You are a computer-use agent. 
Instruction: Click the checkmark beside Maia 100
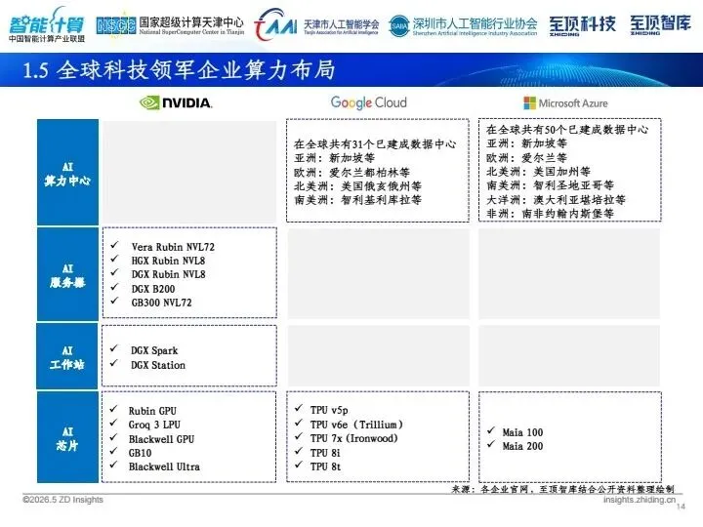click(x=491, y=430)
